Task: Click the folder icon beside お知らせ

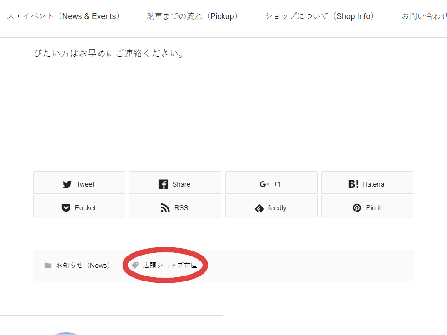Action: (x=48, y=266)
